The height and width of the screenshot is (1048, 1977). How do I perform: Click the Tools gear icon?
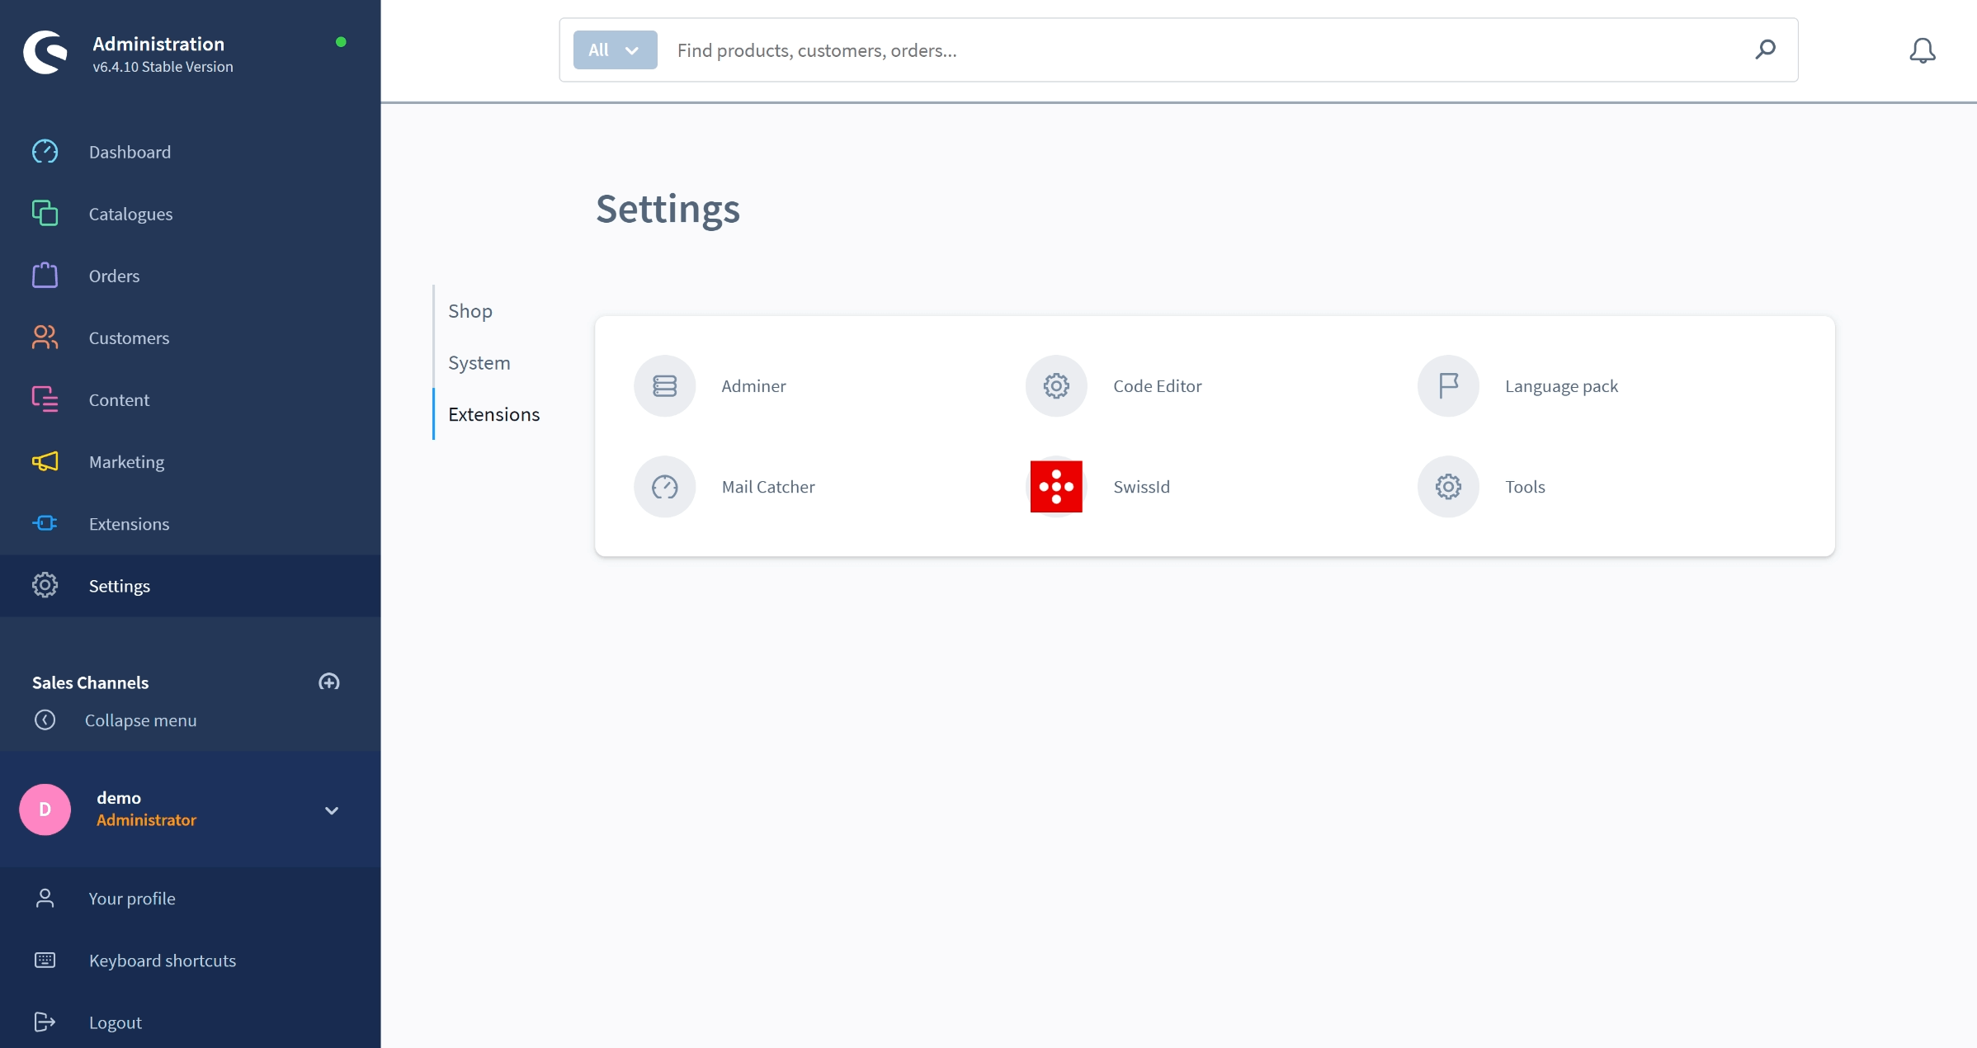tap(1448, 487)
